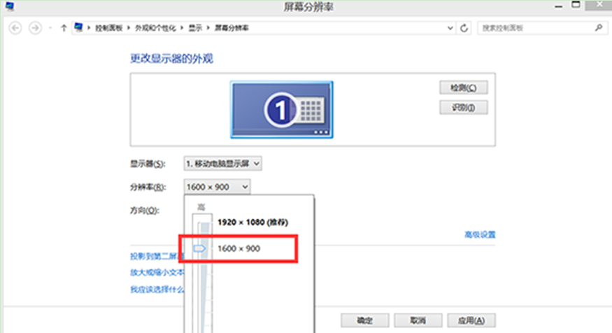Open 控制面板 breadcrumb
The height and width of the screenshot is (333, 612).
pyautogui.click(x=109, y=28)
